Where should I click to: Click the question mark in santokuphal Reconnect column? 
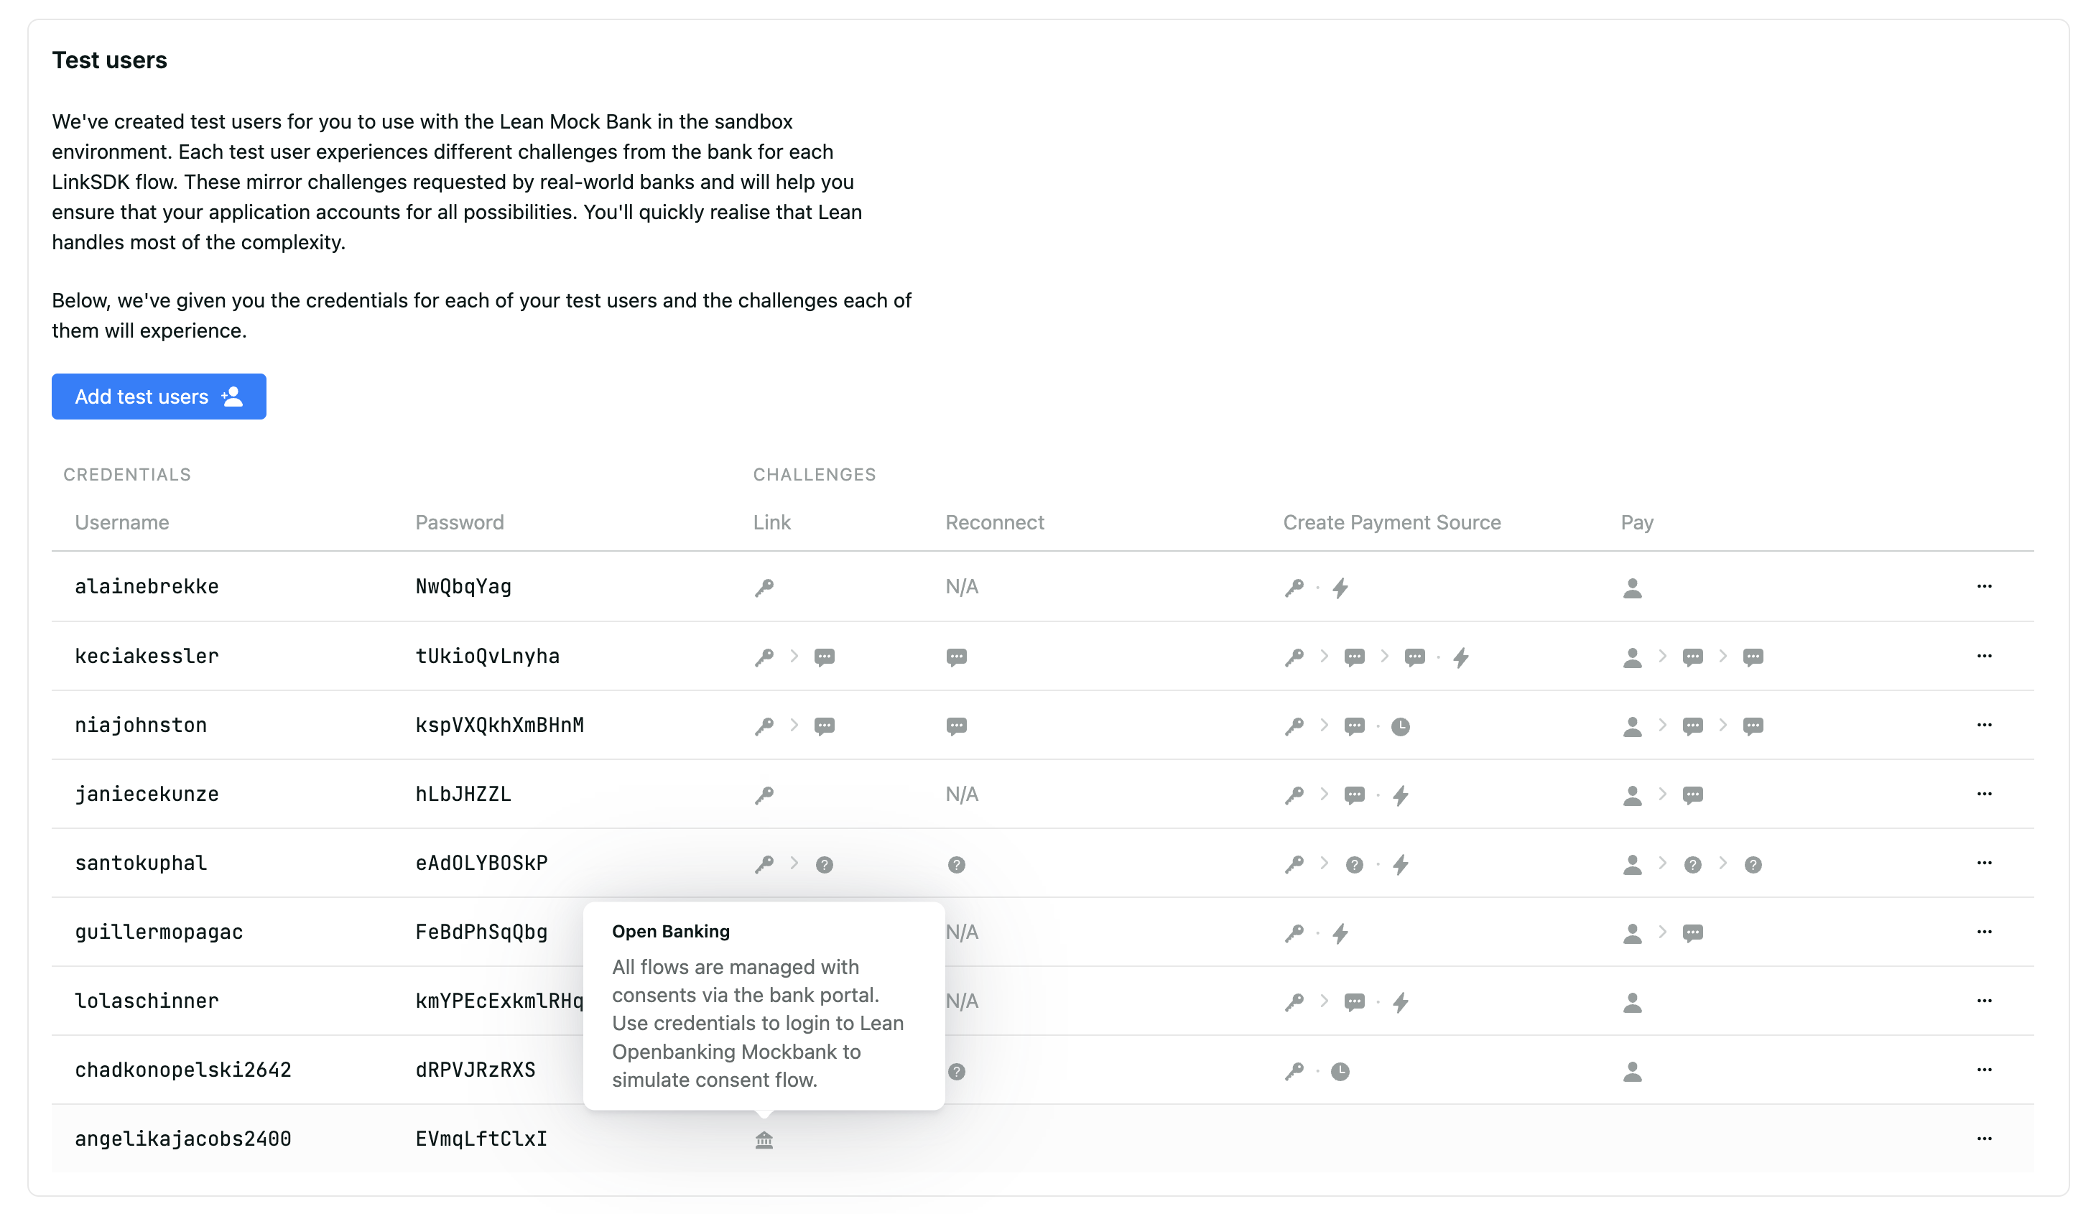tap(955, 865)
